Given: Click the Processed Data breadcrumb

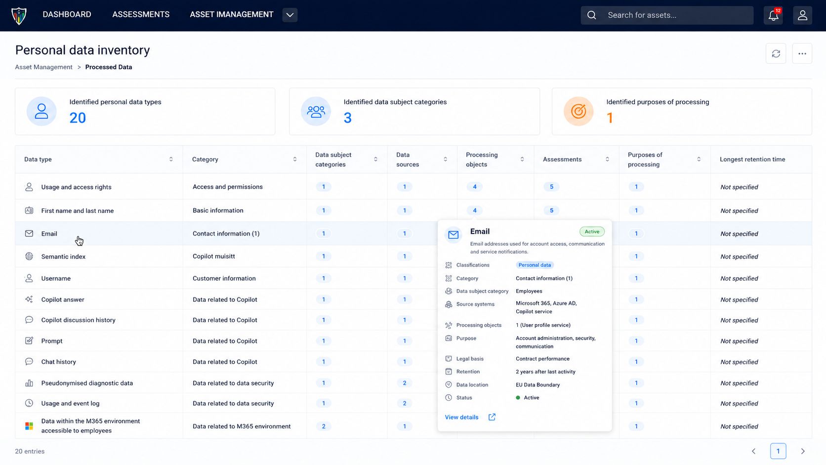Looking at the screenshot, I should click(x=109, y=67).
